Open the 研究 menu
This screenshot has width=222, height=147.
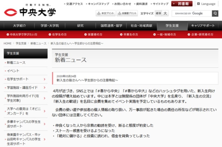click(80, 26)
